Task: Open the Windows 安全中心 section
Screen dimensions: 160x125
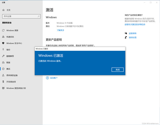Action: tap(14, 43)
